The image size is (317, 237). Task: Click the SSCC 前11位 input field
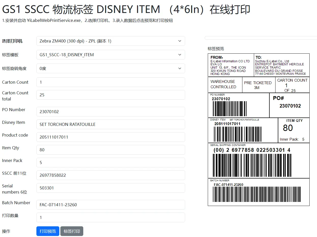[x=111, y=175]
